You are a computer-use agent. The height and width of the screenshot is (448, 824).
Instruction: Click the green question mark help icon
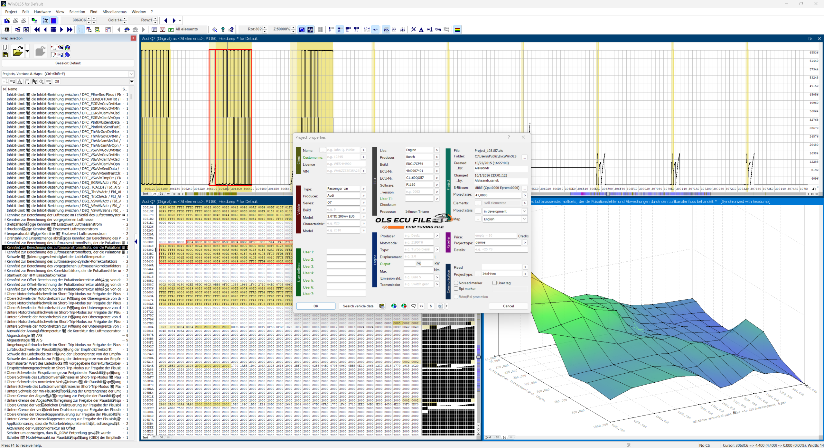click(x=223, y=30)
